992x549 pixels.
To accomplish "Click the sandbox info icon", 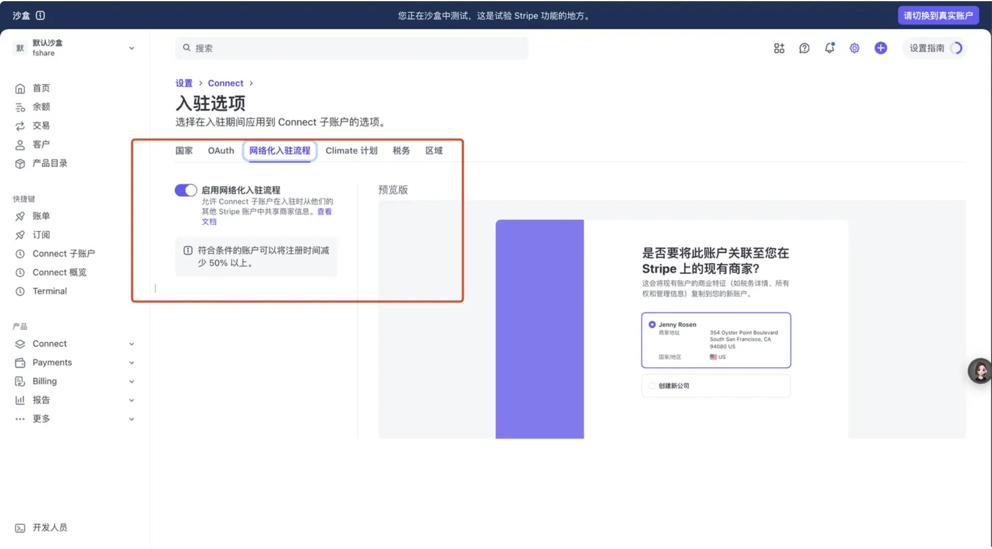I will 41,15.
